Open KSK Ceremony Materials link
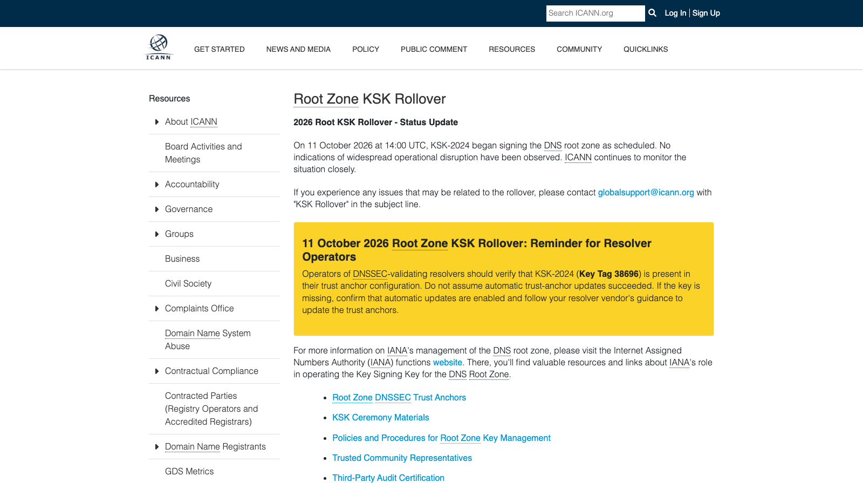The height and width of the screenshot is (483, 863). pos(381,417)
